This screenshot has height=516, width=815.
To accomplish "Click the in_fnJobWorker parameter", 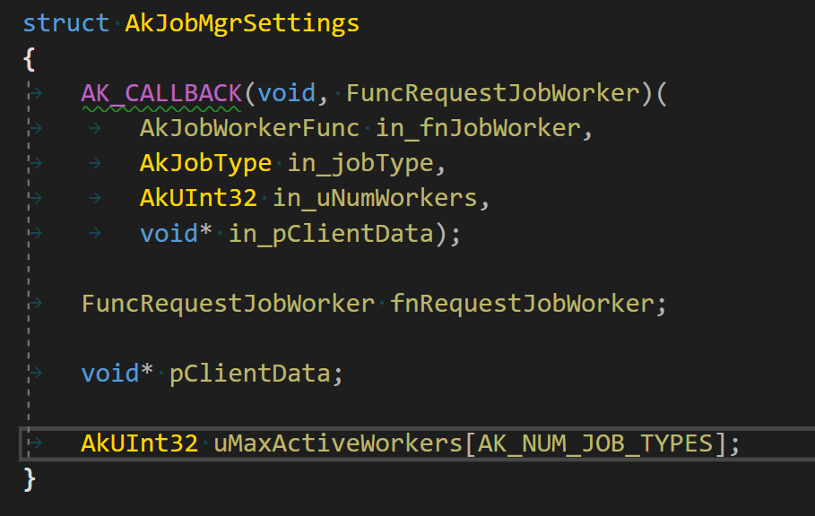I will (479, 127).
